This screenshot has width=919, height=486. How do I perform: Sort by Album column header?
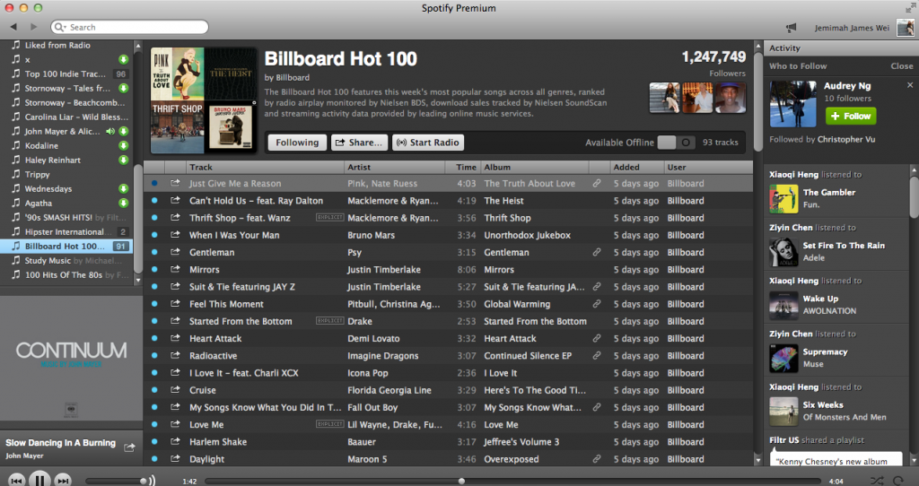(535, 167)
